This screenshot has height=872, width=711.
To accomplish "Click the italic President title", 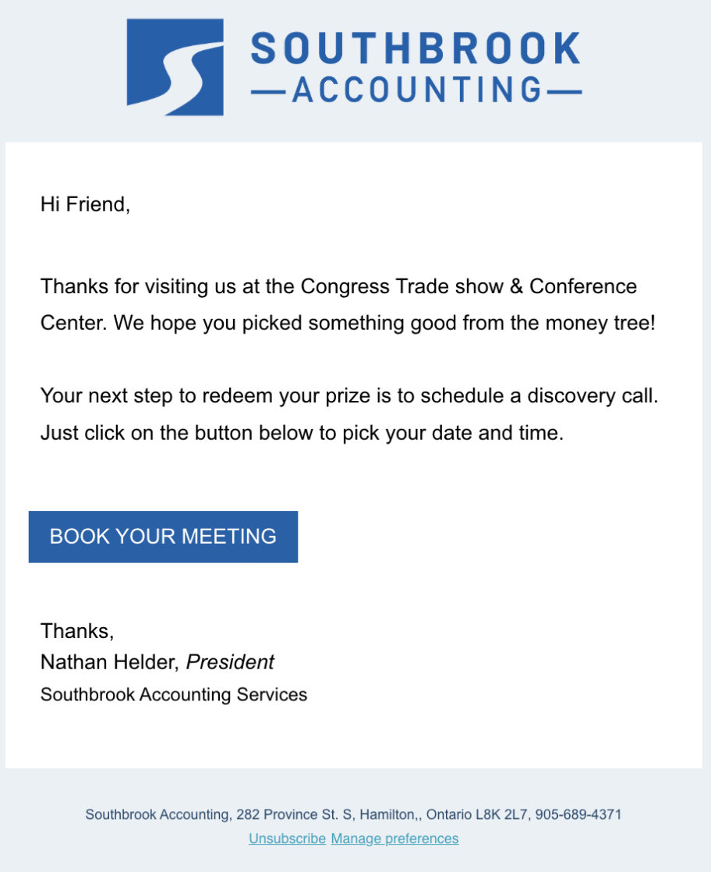I will click(230, 663).
